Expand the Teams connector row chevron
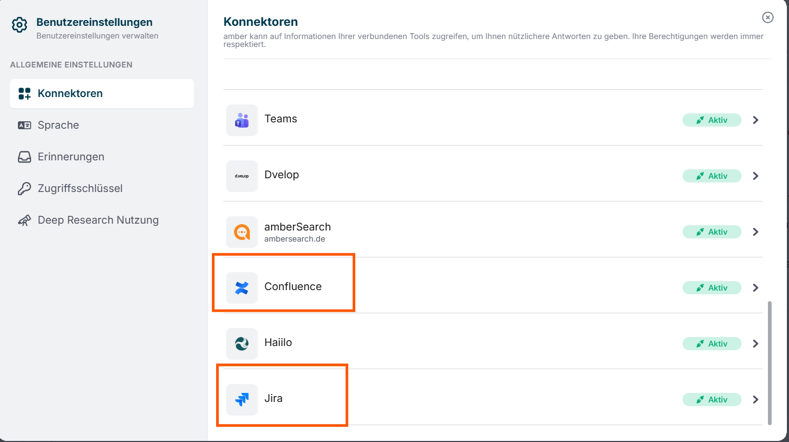789x442 pixels. pos(756,120)
